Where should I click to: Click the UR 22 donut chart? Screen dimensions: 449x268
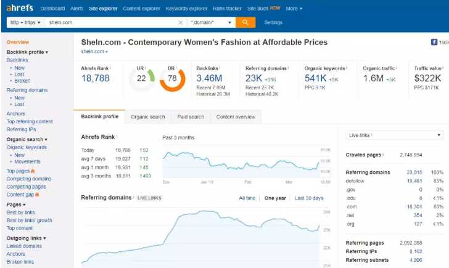tap(141, 79)
